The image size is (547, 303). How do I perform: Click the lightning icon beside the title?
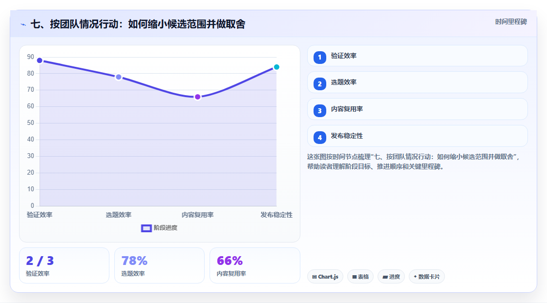tap(23, 24)
